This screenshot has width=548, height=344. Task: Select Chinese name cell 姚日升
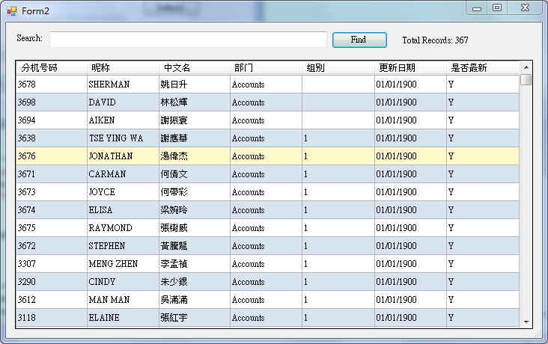(195, 85)
